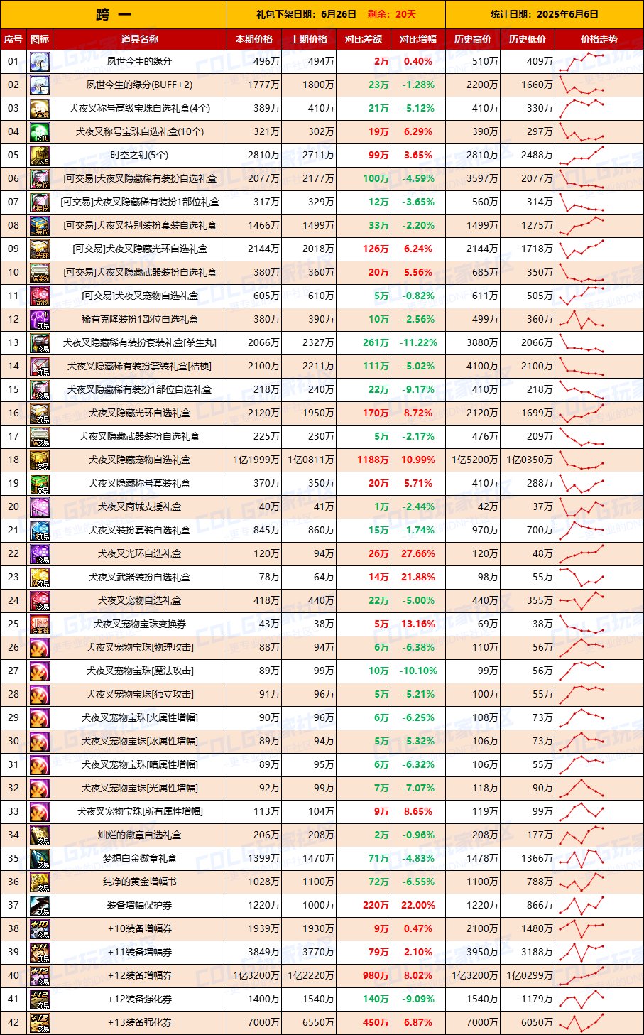Click the 7000万 current price in row 42
The width and height of the screenshot is (644, 1035).
click(254, 1023)
